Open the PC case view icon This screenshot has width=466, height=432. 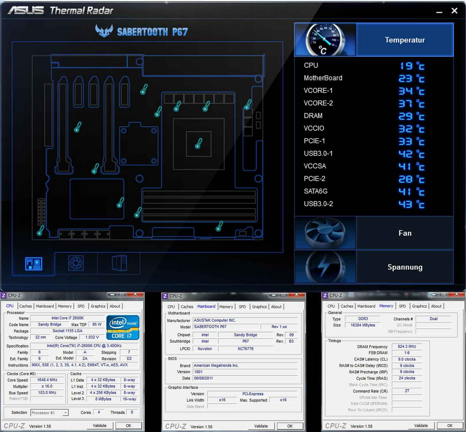pyautogui.click(x=119, y=263)
